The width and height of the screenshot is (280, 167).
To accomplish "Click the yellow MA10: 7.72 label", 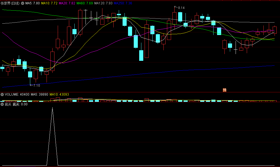I will pos(49,3).
